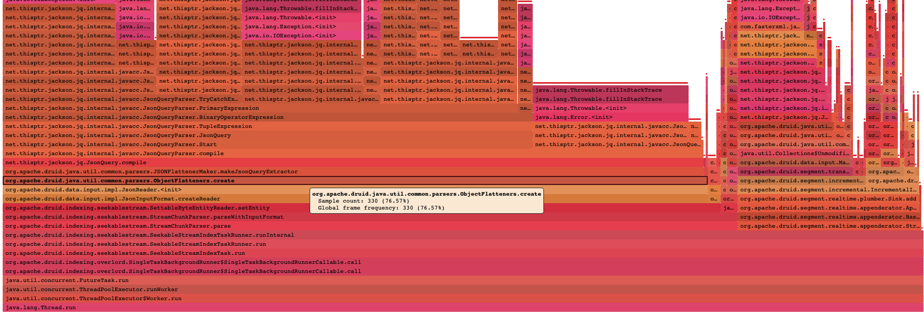The image size is (924, 314).
Task: Click the org.apache.druid.data.input.Ma... frame
Action: coord(795,163)
